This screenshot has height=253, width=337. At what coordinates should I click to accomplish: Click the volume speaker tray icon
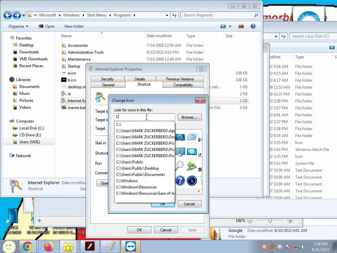click(x=304, y=247)
